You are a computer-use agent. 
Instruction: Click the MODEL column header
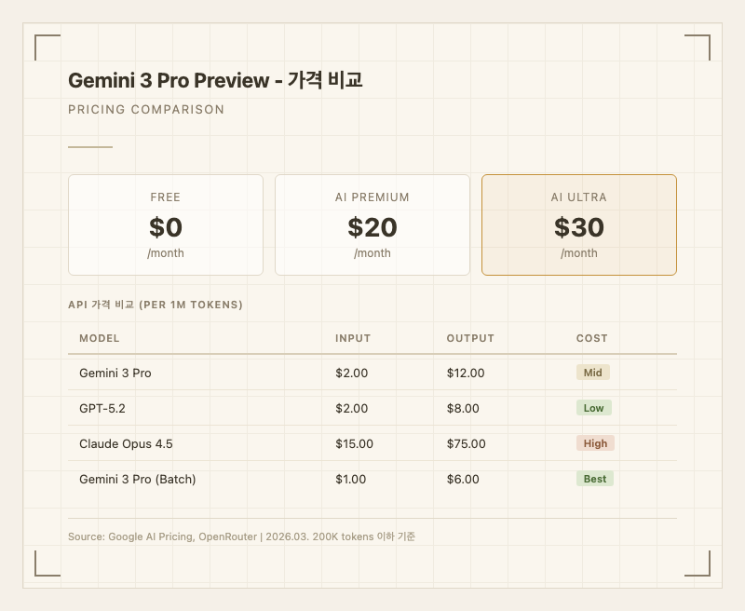click(100, 338)
